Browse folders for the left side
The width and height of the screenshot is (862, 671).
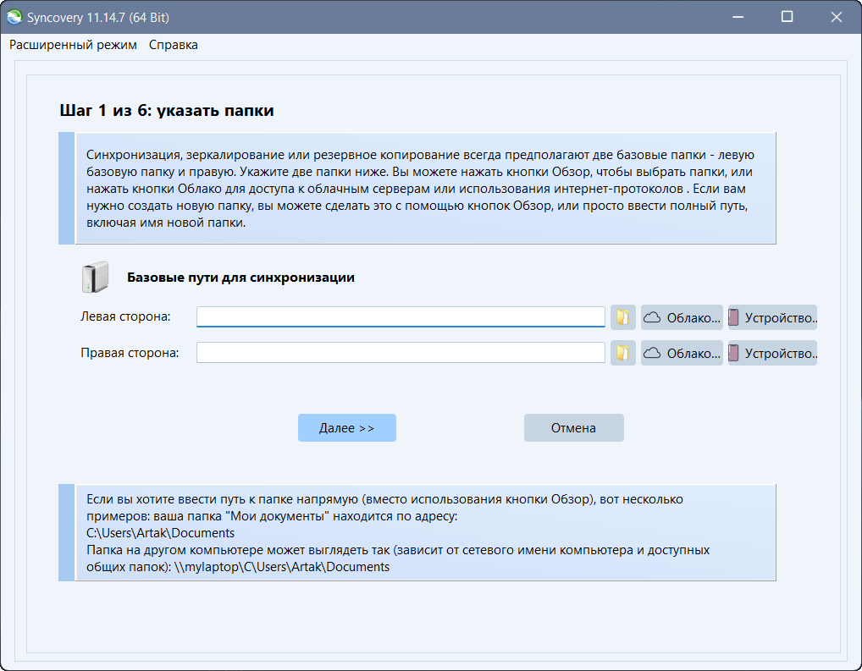click(623, 317)
